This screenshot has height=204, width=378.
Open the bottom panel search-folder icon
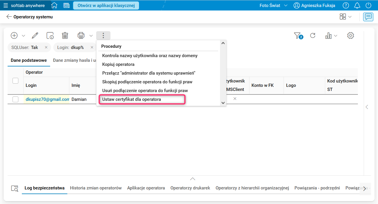[14, 188]
